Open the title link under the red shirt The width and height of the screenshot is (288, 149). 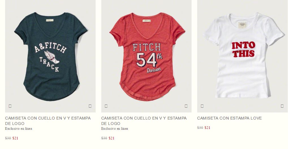coord(144,121)
